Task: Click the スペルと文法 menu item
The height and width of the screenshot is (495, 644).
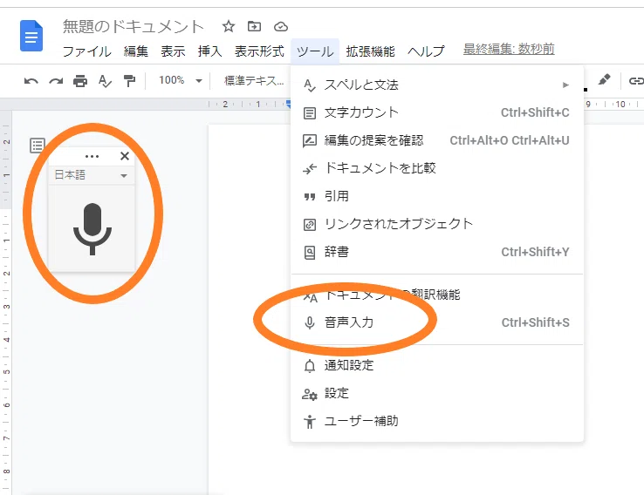Action: (x=437, y=85)
